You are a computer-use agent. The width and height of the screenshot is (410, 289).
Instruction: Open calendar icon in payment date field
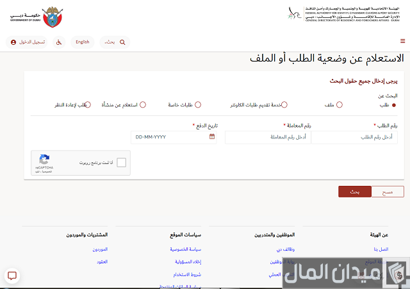(x=212, y=136)
